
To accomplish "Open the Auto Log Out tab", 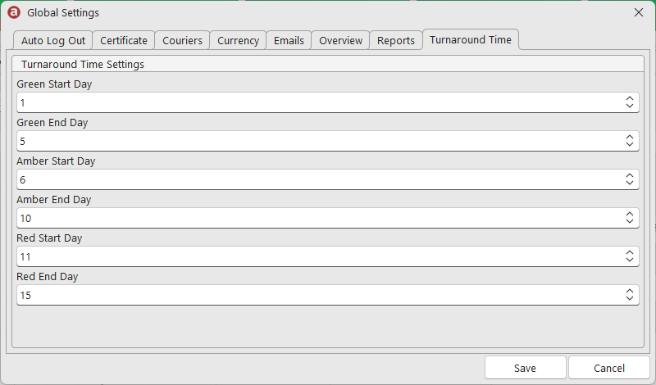I will (53, 41).
